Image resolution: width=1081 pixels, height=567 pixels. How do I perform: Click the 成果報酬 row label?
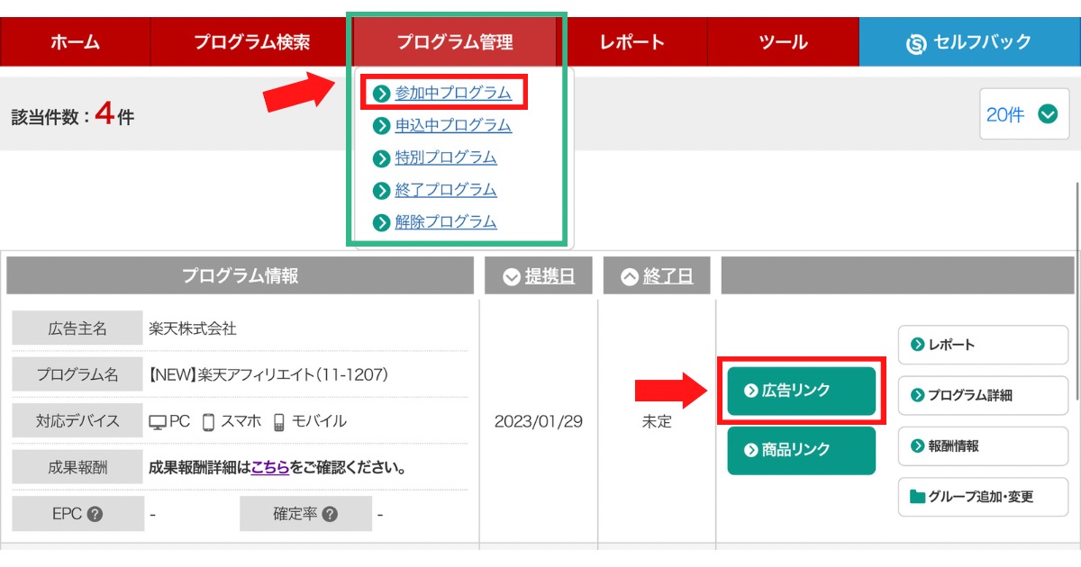click(77, 467)
